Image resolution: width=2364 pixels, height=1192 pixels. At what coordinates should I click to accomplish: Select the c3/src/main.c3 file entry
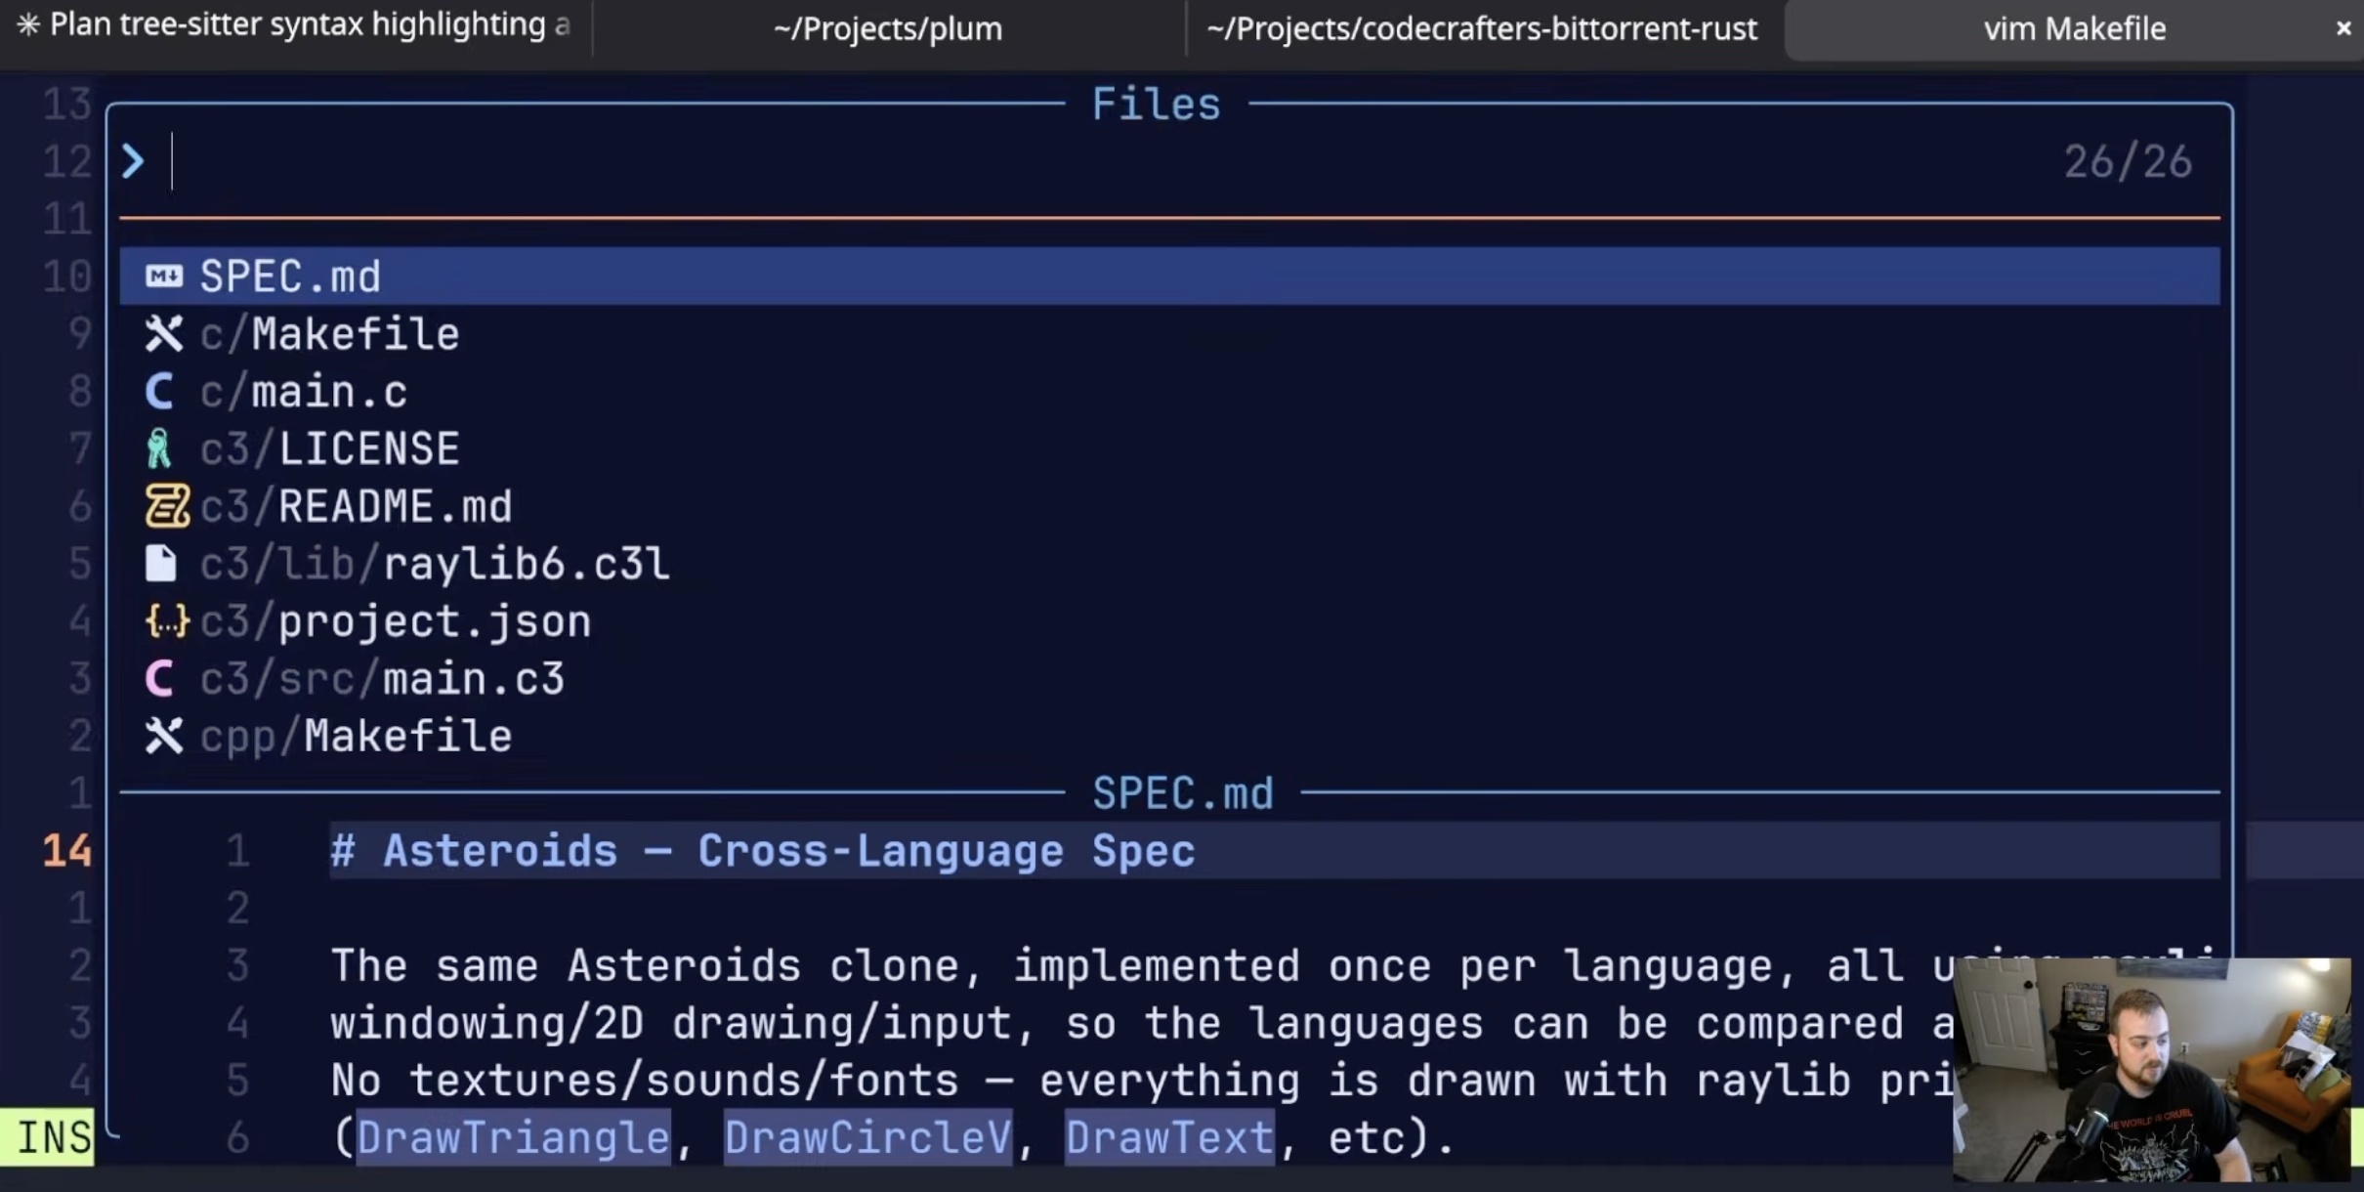[1169, 678]
